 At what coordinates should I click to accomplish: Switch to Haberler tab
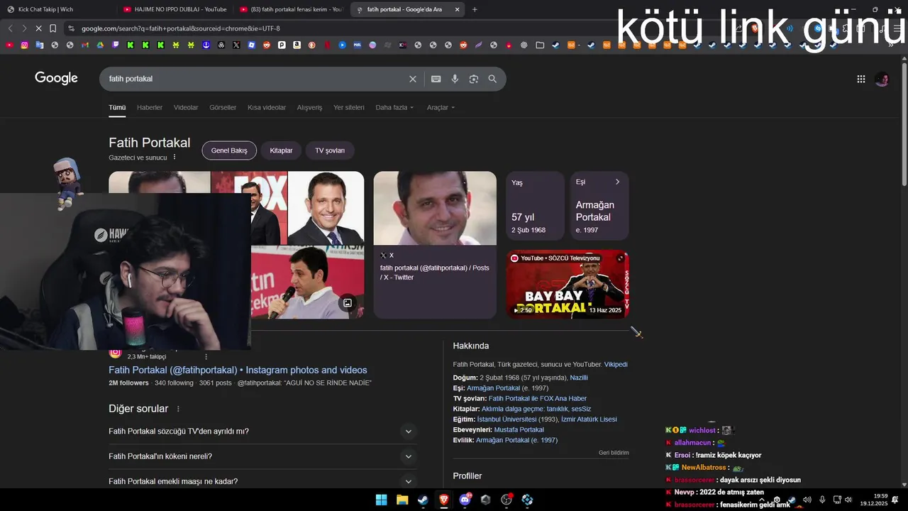click(x=150, y=108)
